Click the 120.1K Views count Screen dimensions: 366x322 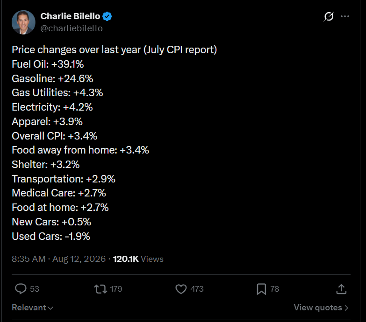(138, 259)
